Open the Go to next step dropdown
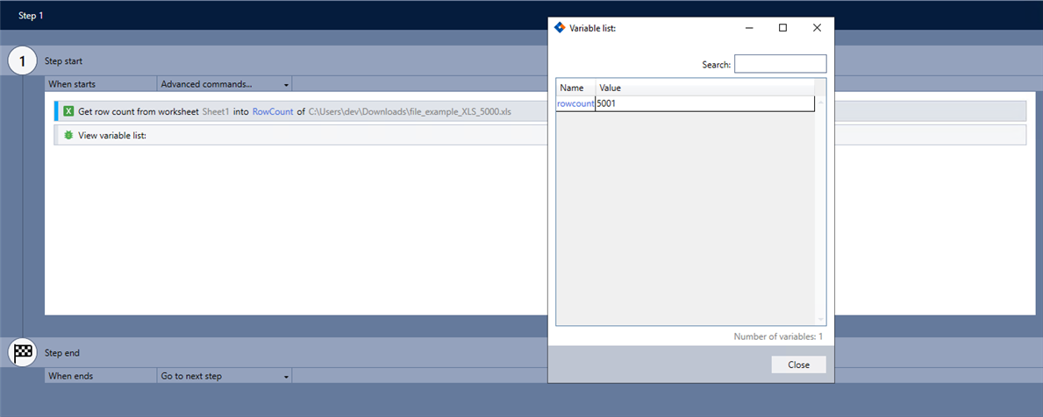Image resolution: width=1043 pixels, height=417 pixels. click(x=225, y=376)
